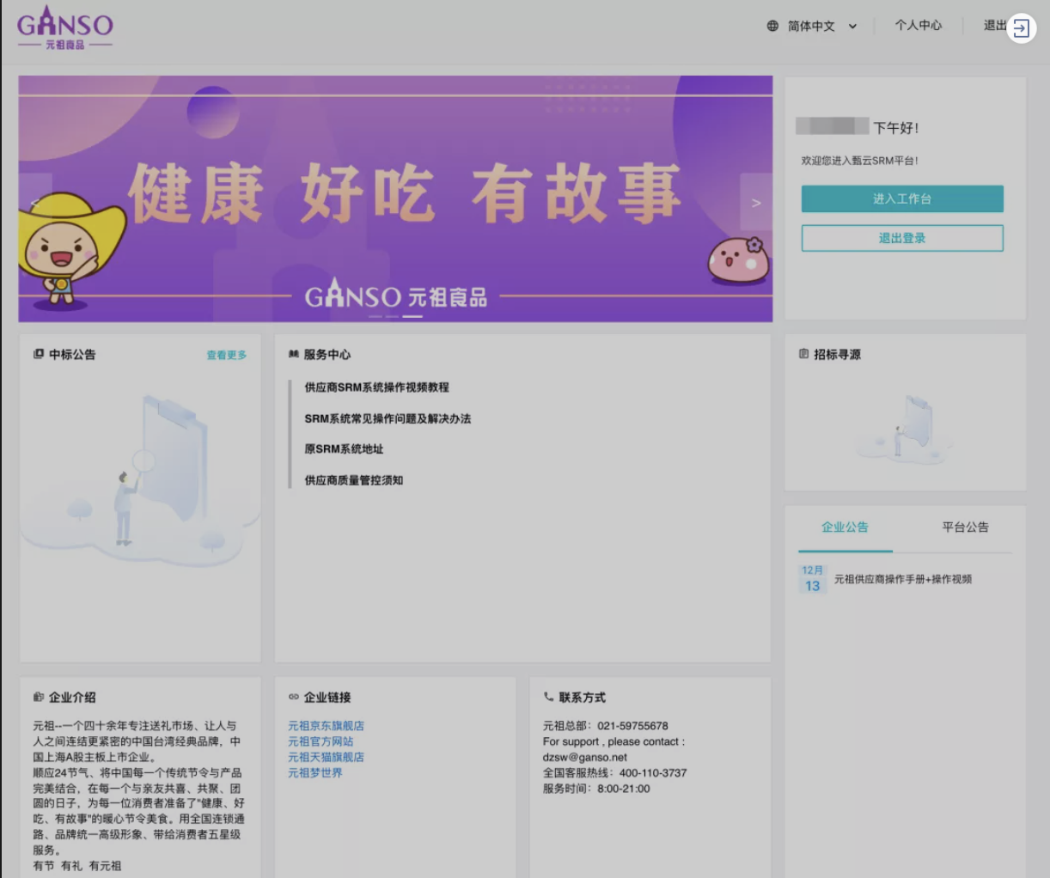
Task: Open 供应商SRM系统操作视频教程
Action: pyautogui.click(x=376, y=387)
